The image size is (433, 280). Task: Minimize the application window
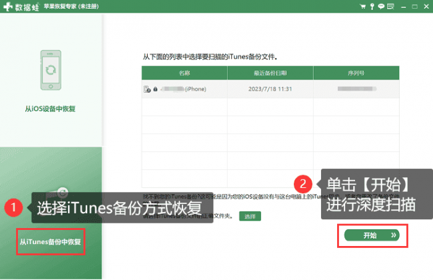(x=404, y=7)
